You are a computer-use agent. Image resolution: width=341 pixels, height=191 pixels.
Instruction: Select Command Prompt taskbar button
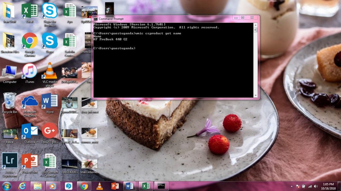click(162, 186)
